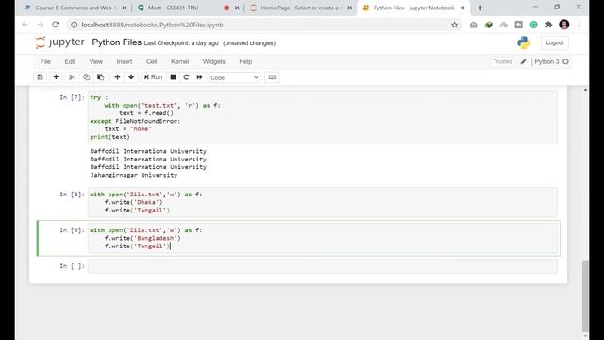Click the Trusted notebook indicator
The width and height of the screenshot is (604, 340).
[502, 61]
